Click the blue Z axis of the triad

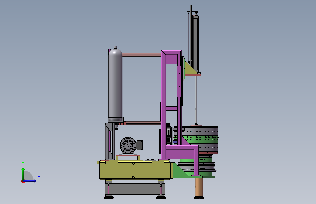[30, 181]
